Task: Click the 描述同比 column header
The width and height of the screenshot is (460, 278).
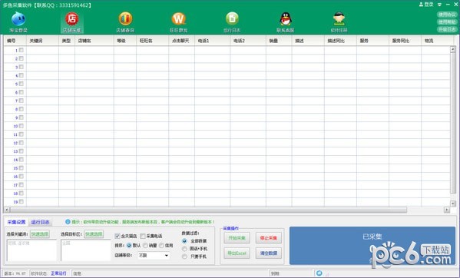Action: [341, 41]
